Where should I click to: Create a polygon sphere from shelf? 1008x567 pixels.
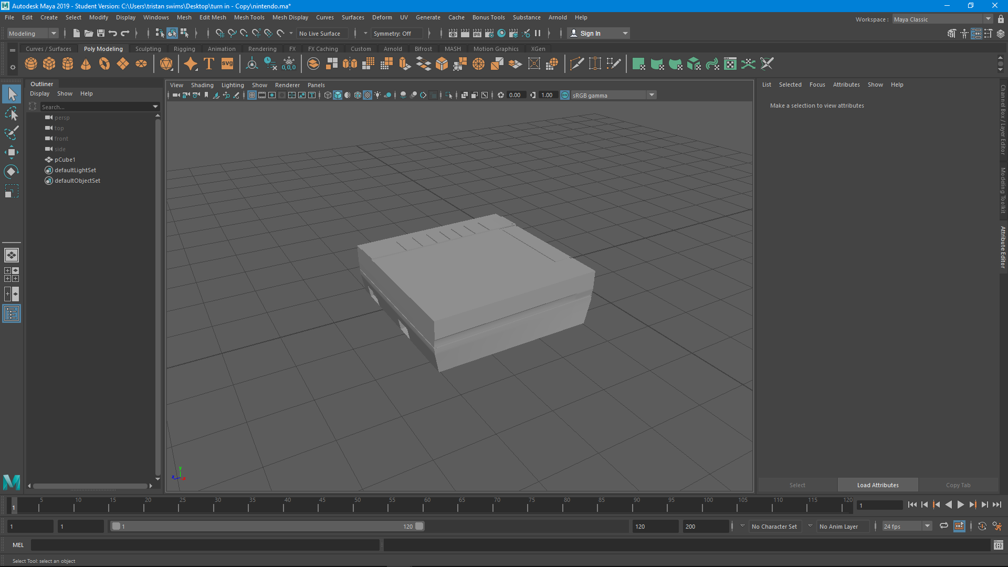coord(31,64)
